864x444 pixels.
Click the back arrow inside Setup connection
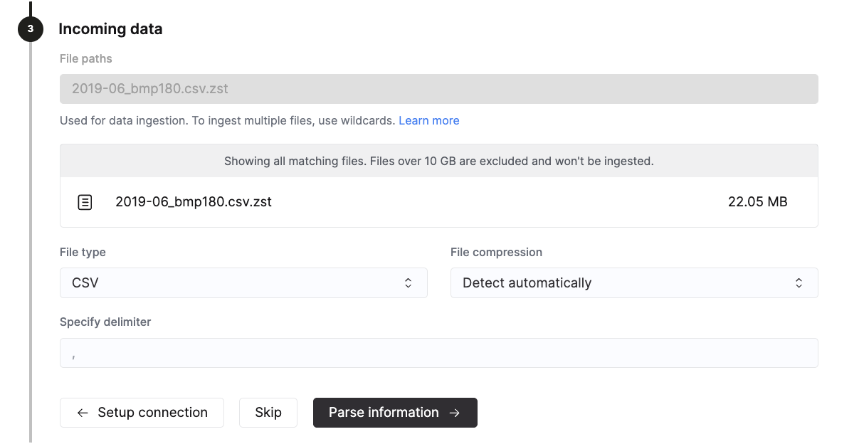pyautogui.click(x=81, y=412)
